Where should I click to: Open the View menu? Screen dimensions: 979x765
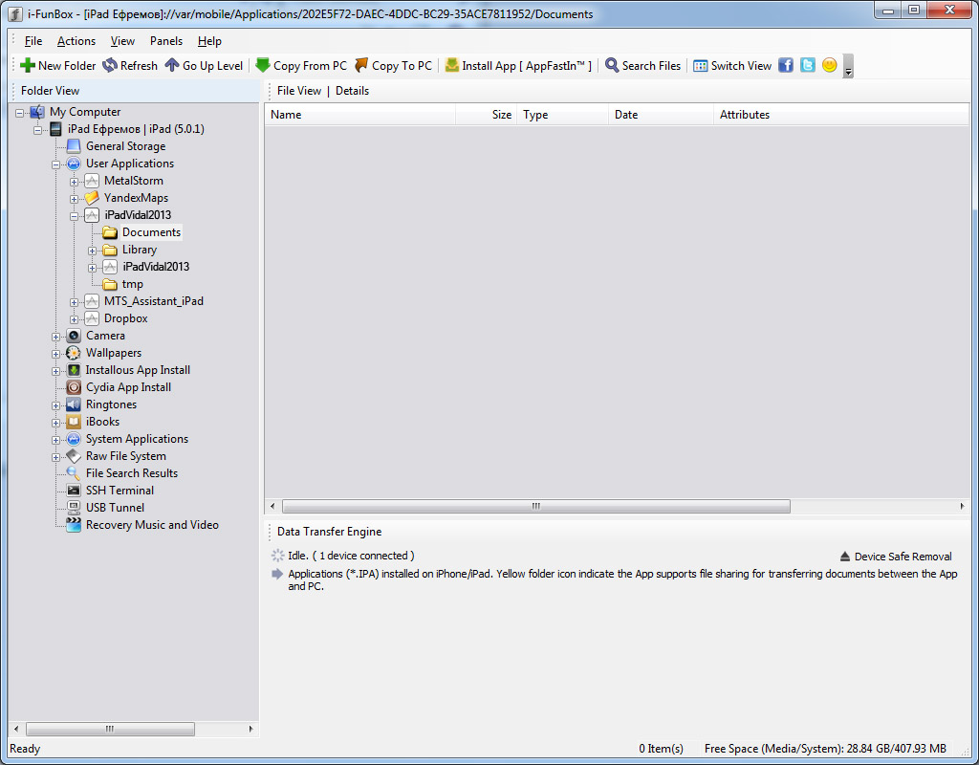click(122, 41)
